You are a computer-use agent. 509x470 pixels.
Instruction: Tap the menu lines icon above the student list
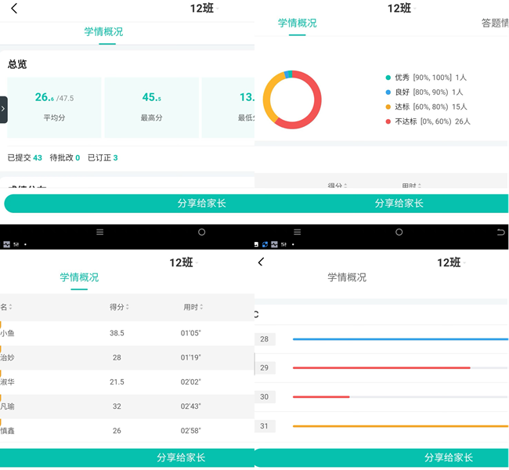coord(99,232)
